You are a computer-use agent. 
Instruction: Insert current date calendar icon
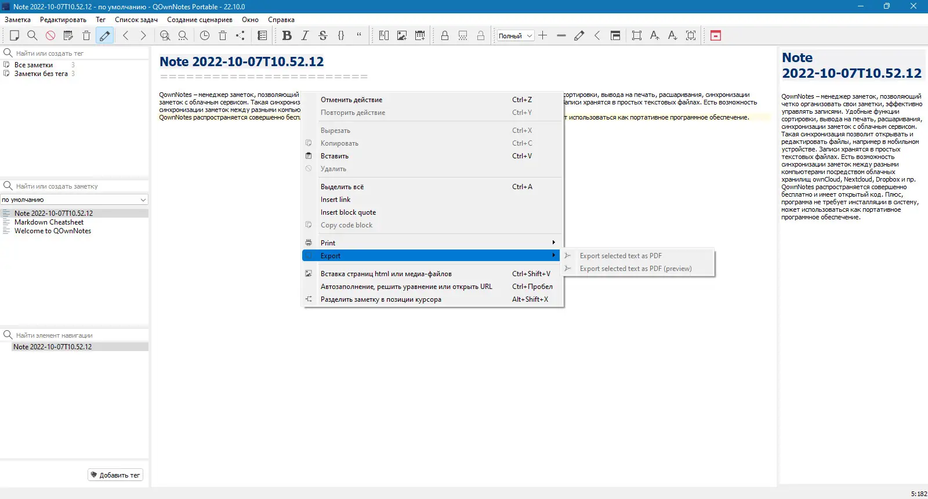[x=420, y=35]
